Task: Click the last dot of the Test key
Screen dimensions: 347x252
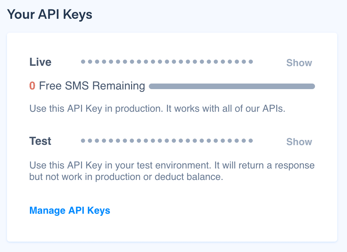Action: (x=251, y=141)
